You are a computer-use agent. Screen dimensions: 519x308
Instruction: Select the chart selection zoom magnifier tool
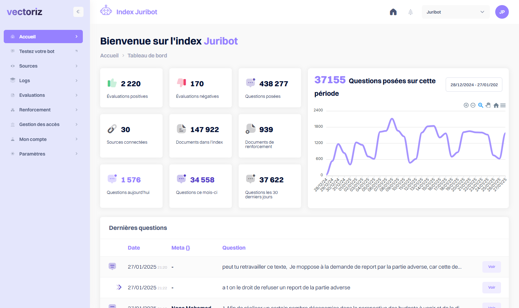(481, 105)
